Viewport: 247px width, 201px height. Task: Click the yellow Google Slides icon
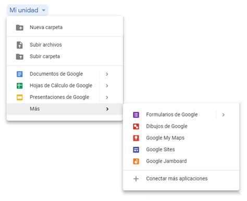20,97
